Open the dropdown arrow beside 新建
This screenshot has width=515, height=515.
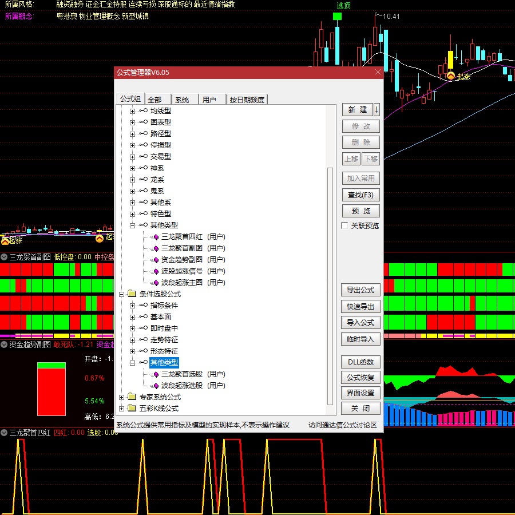coord(377,109)
